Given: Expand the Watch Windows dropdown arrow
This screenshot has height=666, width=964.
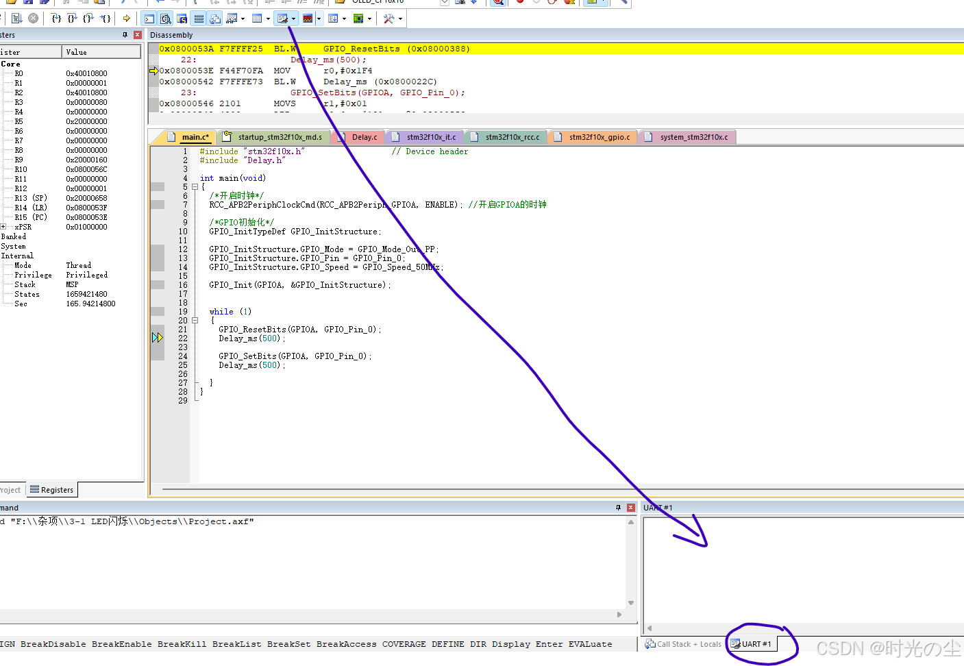Looking at the screenshot, I should (243, 18).
